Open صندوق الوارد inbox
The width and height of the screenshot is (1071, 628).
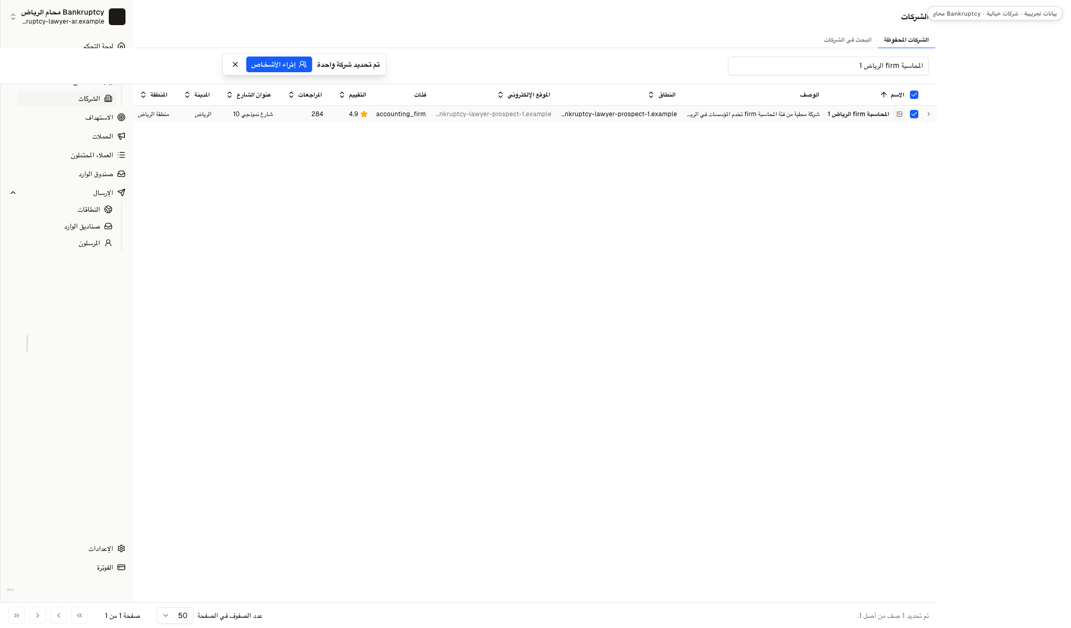click(67, 174)
